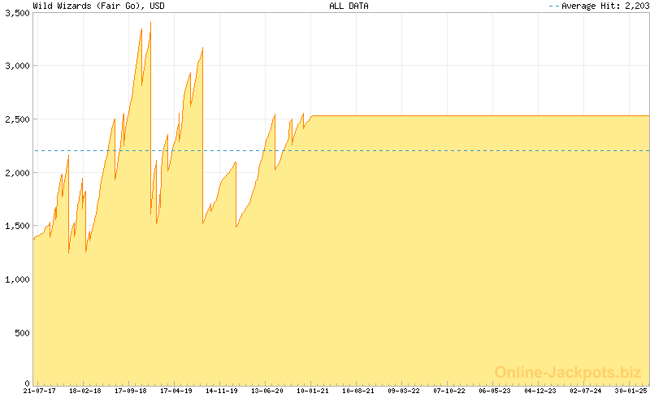The image size is (650, 398).
Task: Click the dashed legend line beside Average Hit
Action: (554, 6)
